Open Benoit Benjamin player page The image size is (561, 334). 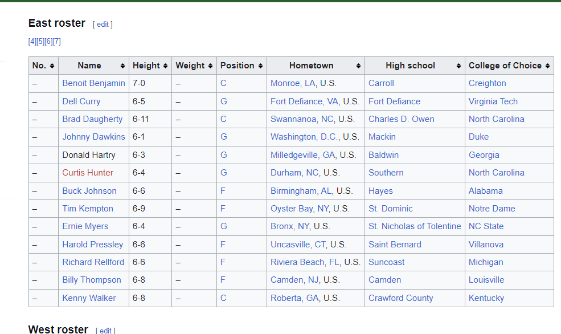[94, 83]
